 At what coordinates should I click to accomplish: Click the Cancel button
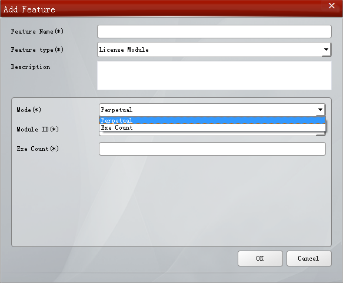click(309, 258)
